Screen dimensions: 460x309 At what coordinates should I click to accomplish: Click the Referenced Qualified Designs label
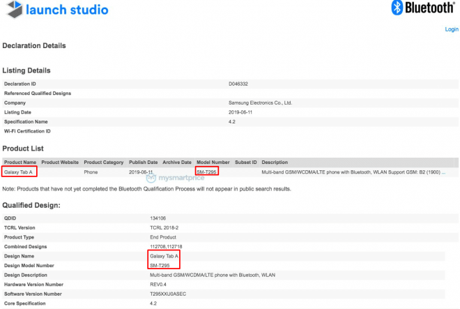(38, 93)
